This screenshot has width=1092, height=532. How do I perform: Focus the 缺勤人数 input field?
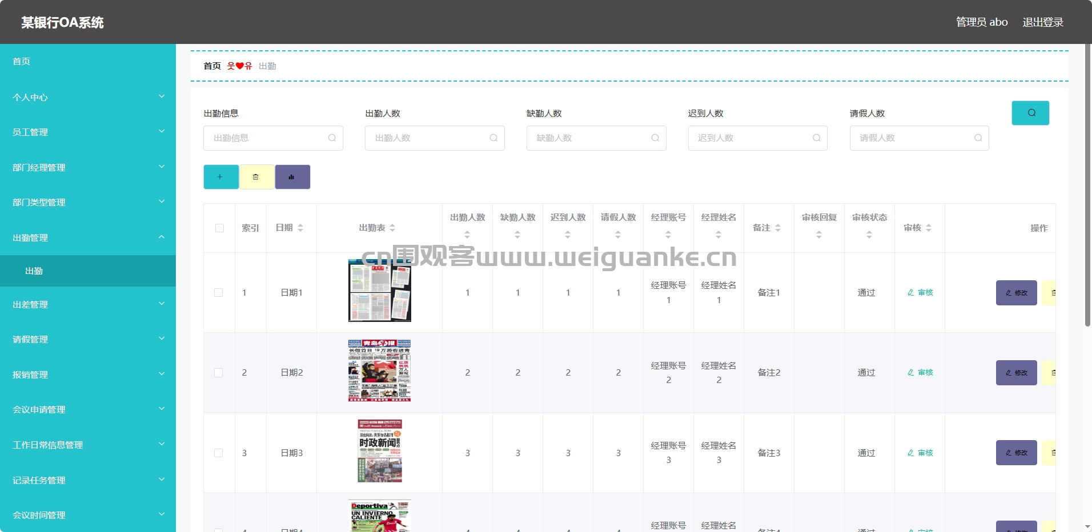pyautogui.click(x=596, y=138)
